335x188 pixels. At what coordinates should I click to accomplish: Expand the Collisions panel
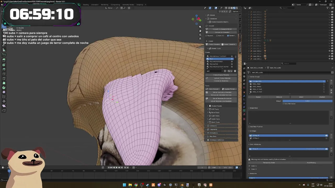213,126
